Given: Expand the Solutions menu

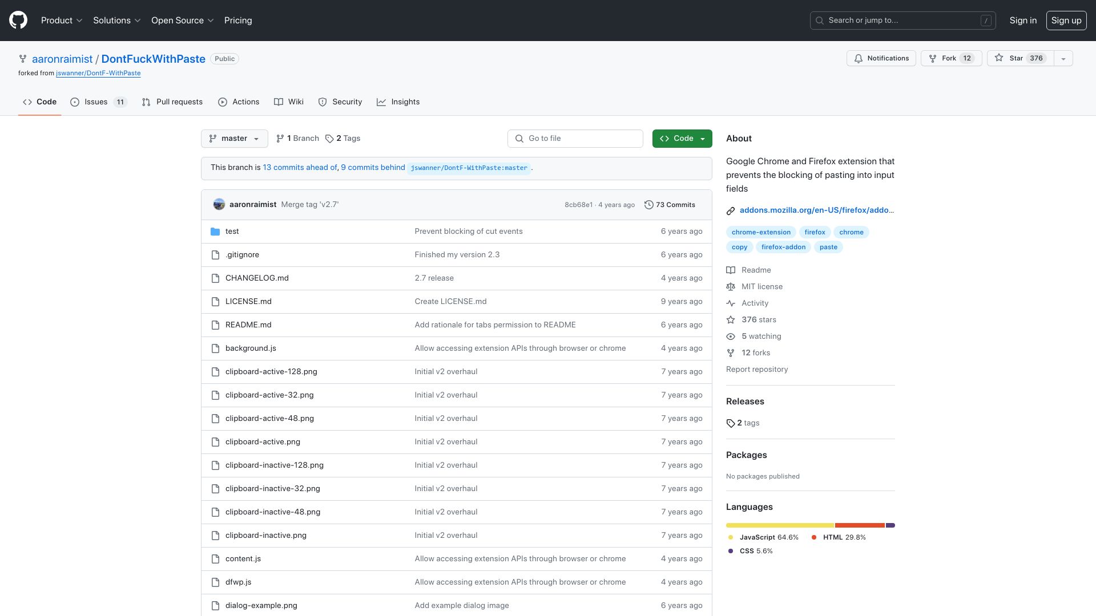Looking at the screenshot, I should [116, 21].
